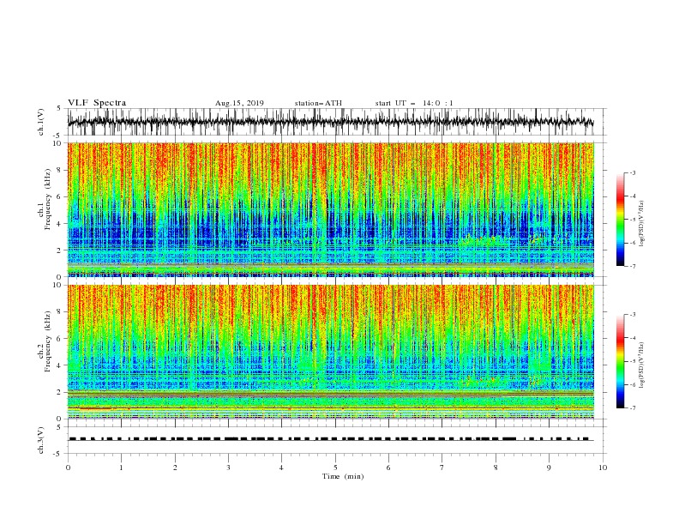Click time axis tick label "4"

coord(281,468)
